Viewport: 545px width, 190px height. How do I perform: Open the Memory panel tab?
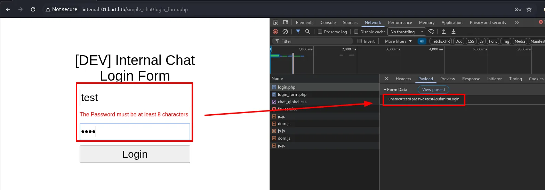427,22
